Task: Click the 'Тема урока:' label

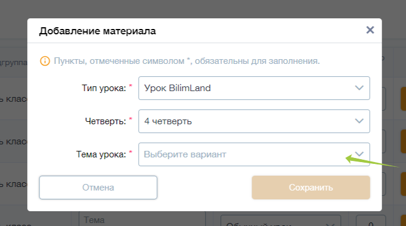Action: pos(101,154)
